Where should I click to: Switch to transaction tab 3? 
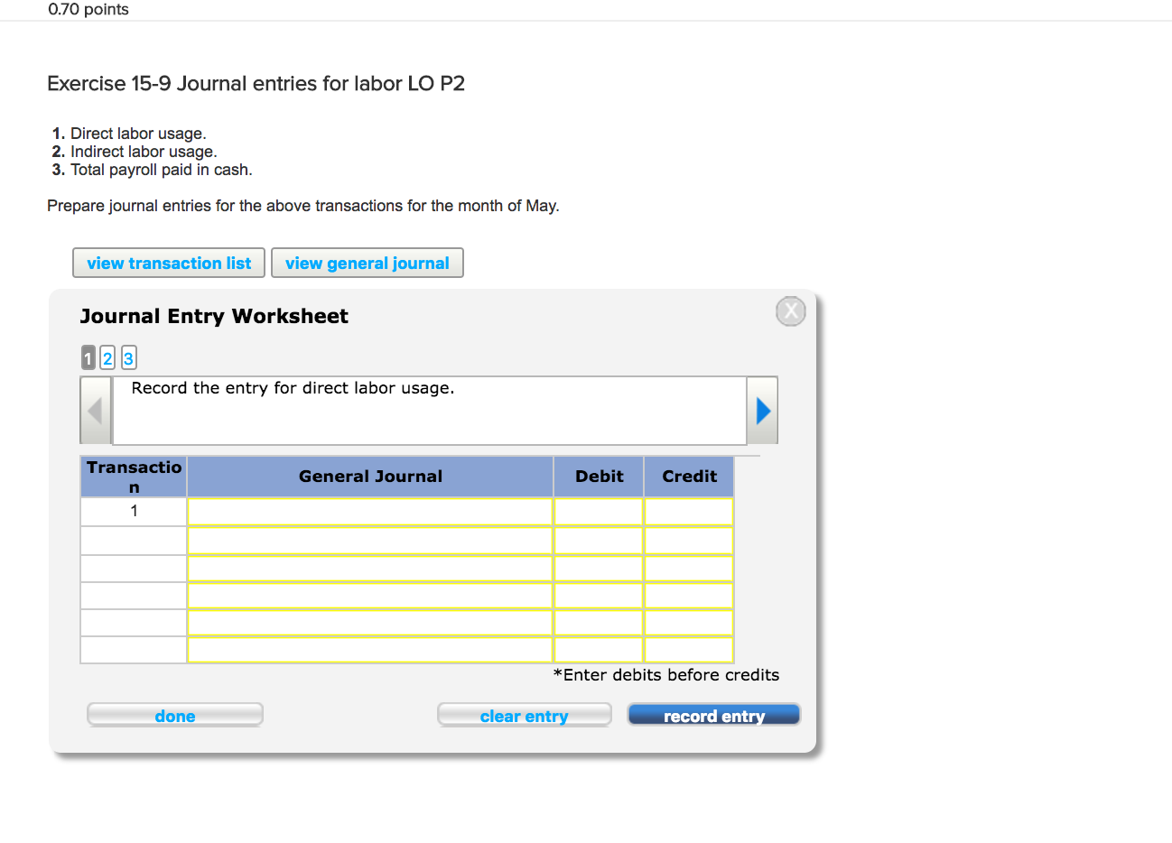coord(128,358)
